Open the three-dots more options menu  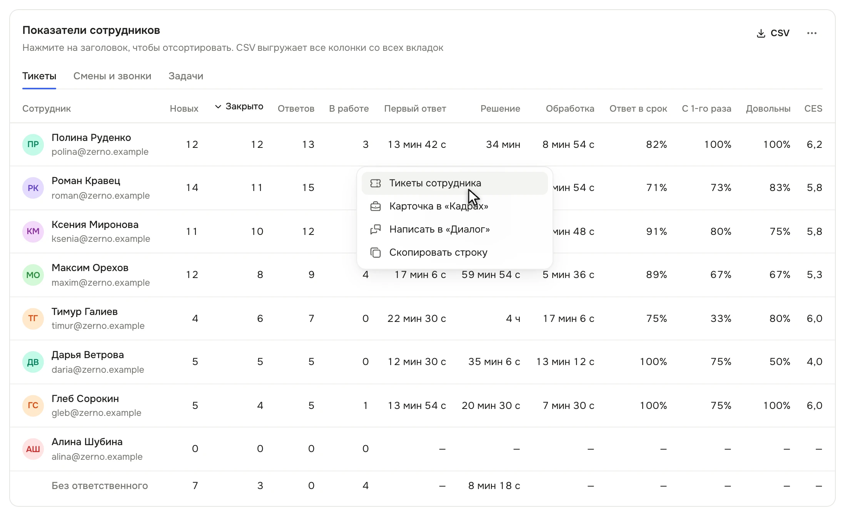click(x=812, y=33)
